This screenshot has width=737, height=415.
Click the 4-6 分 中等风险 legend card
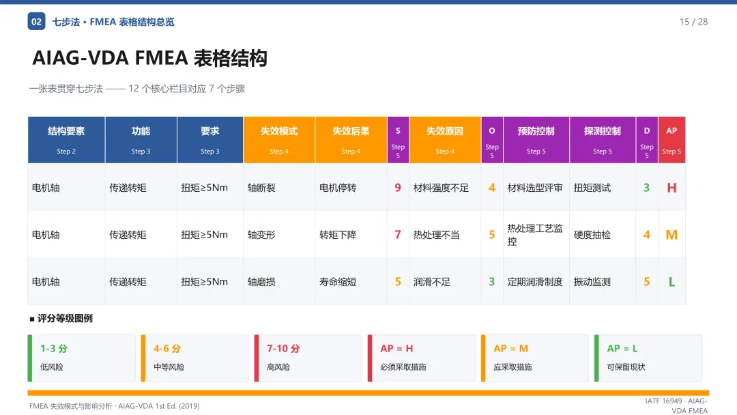coord(195,358)
